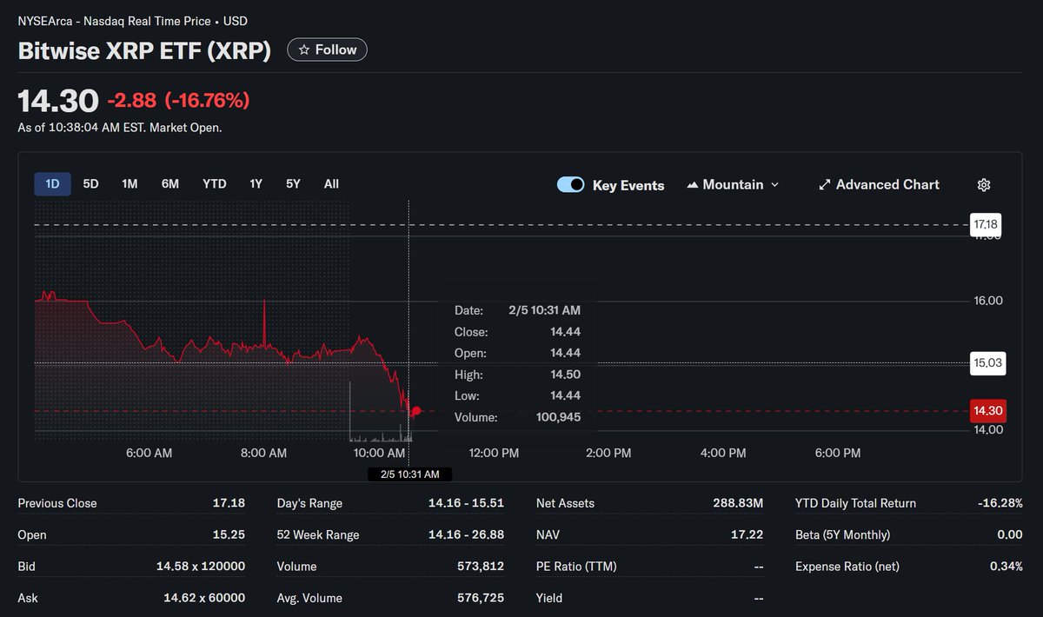Click the (-16.76%) percent change figure
This screenshot has height=617, width=1043.
207,101
